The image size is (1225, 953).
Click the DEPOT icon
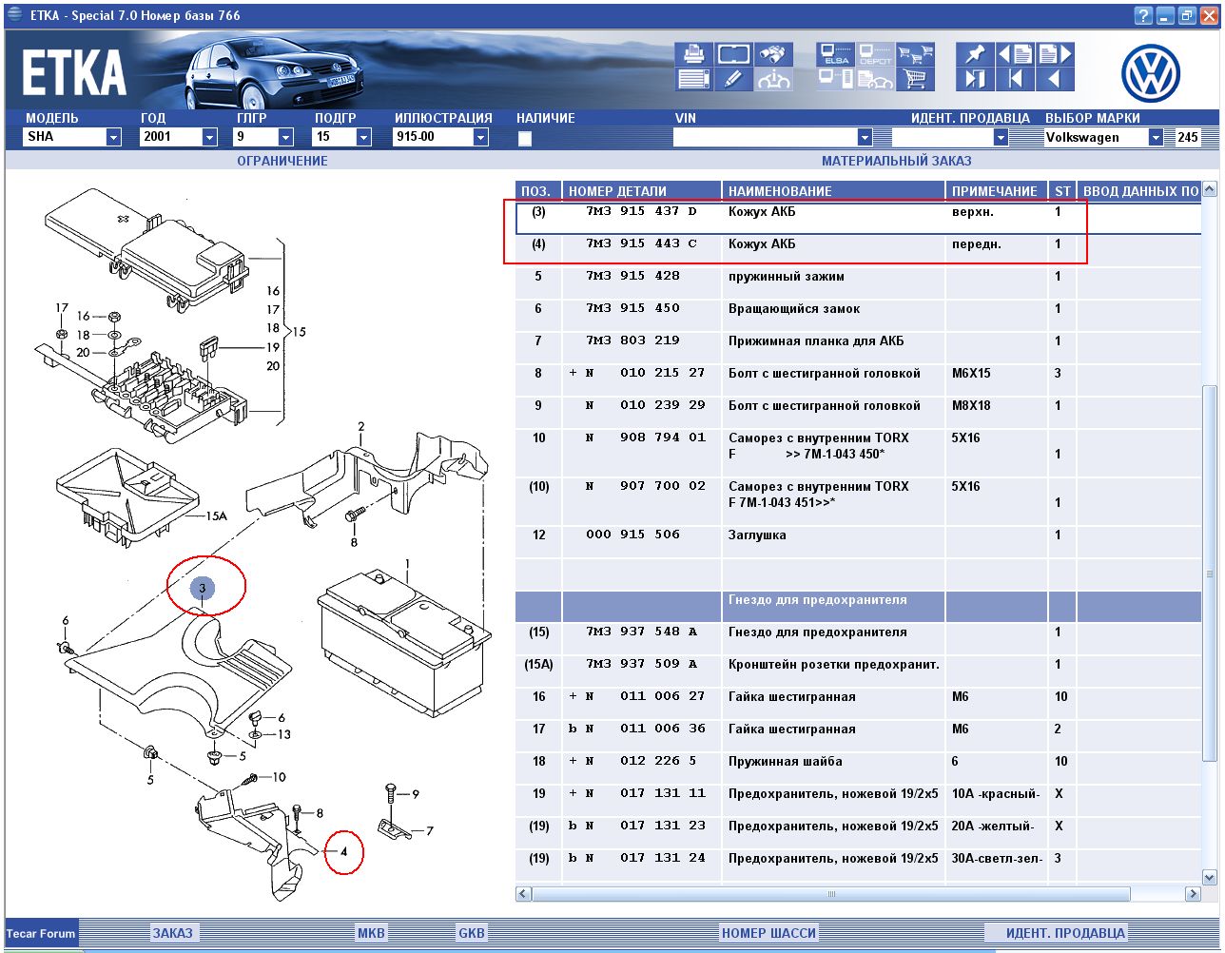(876, 54)
